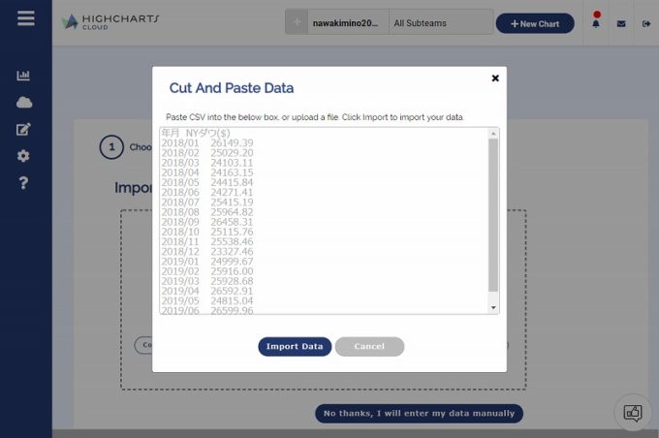The height and width of the screenshot is (438, 659).
Task: Click Import Data button
Action: pyautogui.click(x=295, y=346)
